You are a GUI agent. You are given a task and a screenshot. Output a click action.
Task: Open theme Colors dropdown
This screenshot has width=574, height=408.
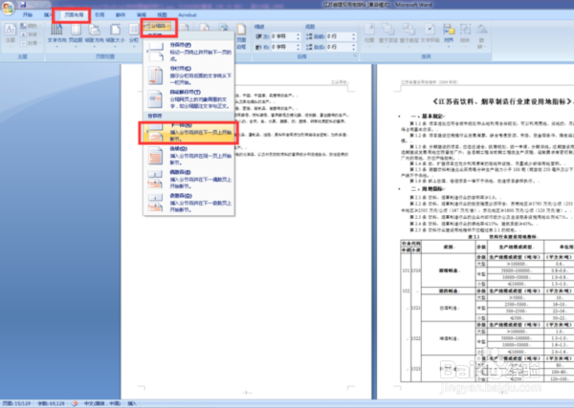point(30,26)
